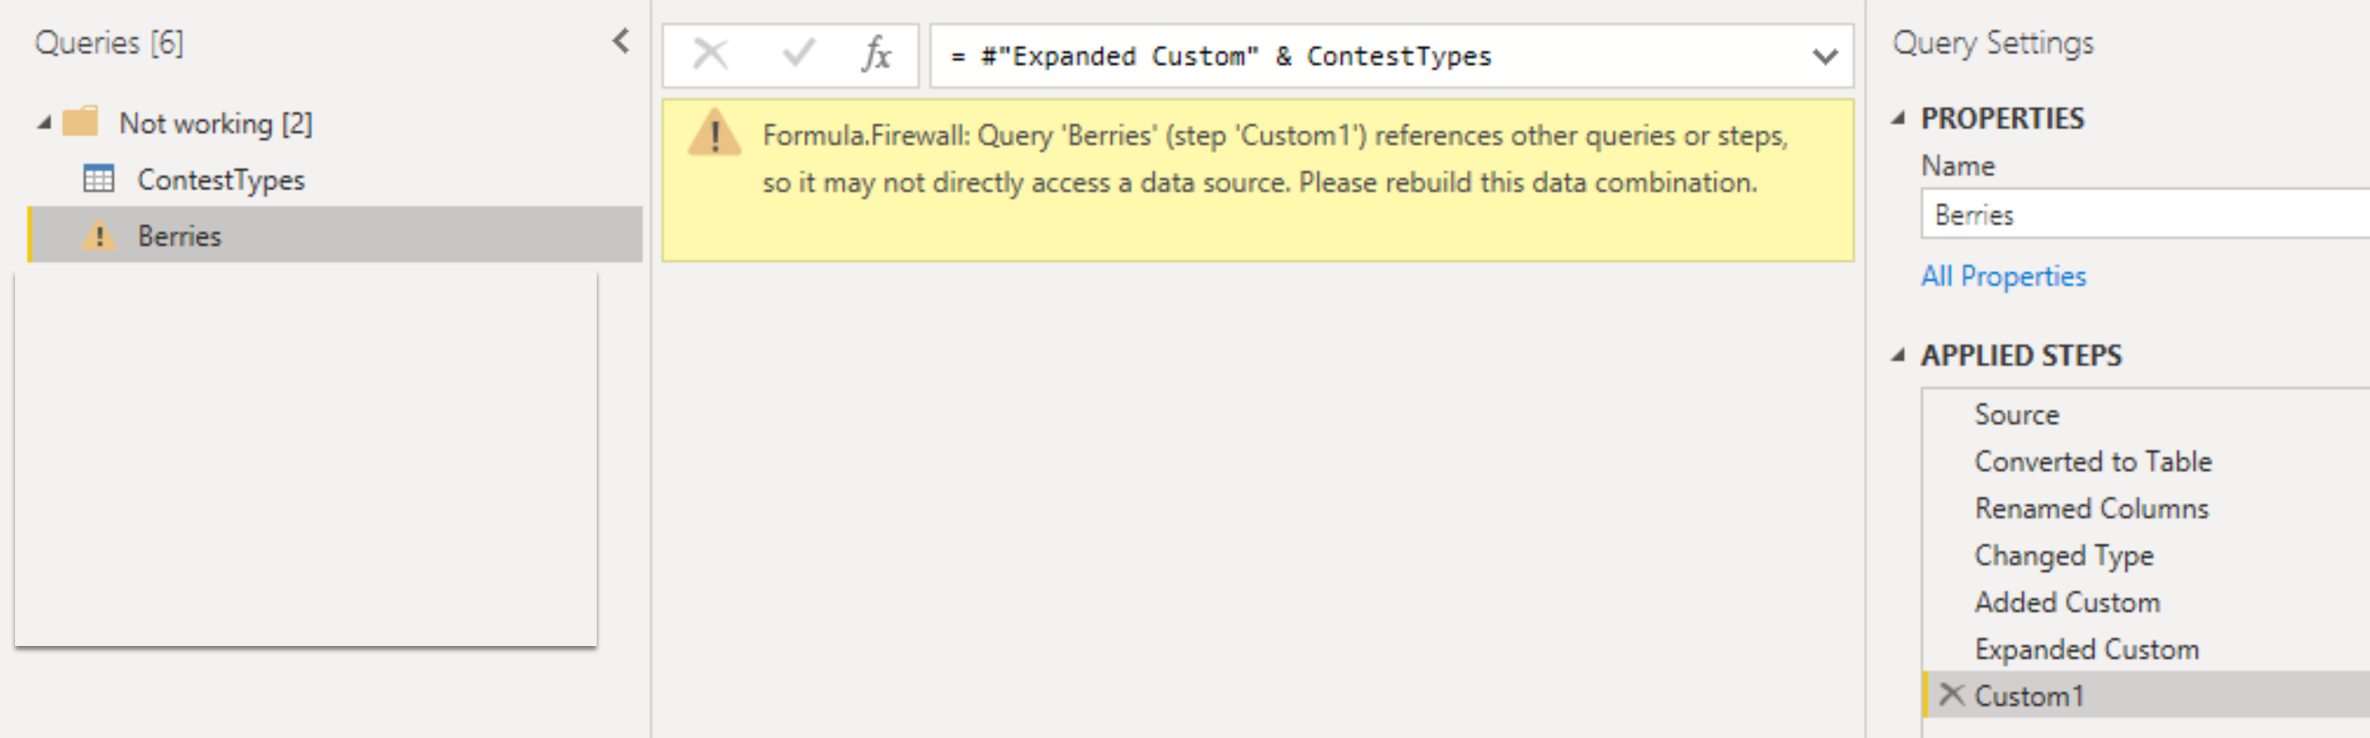Click the Not working folder icon
2370x738 pixels.
tap(81, 122)
